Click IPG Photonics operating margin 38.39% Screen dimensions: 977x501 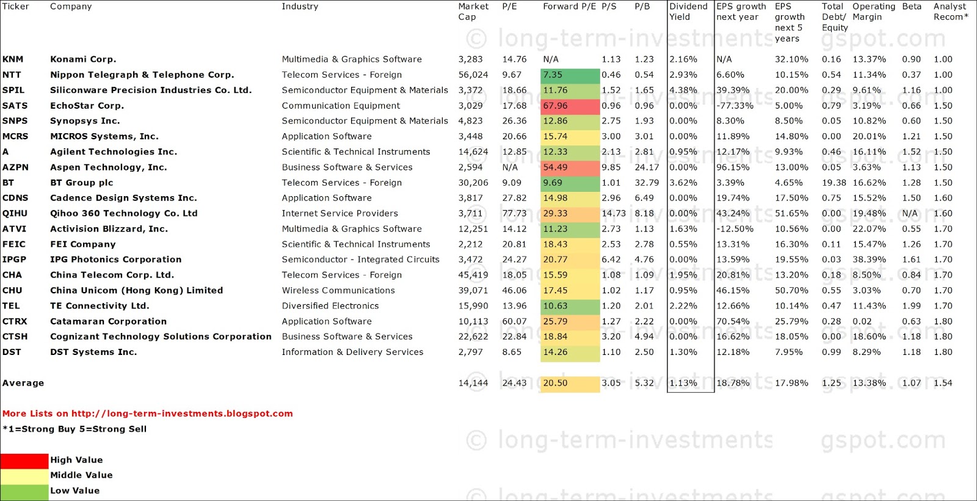[869, 260]
